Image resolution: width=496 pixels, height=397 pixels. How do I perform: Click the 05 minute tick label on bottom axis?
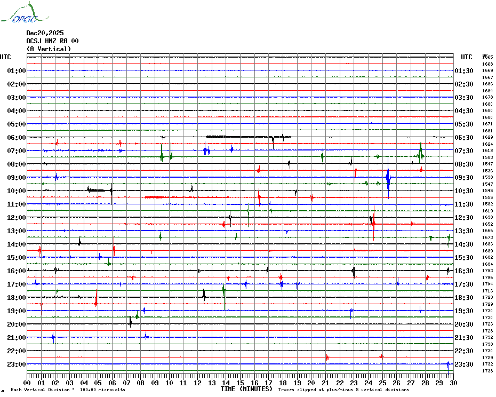pyautogui.click(x=98, y=383)
